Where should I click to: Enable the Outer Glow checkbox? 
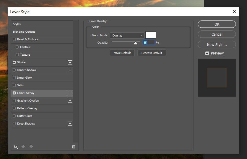pos(14,116)
